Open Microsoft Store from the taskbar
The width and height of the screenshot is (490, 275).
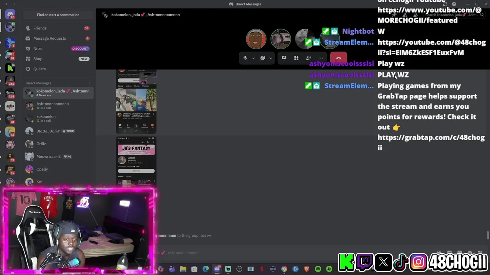(194, 269)
